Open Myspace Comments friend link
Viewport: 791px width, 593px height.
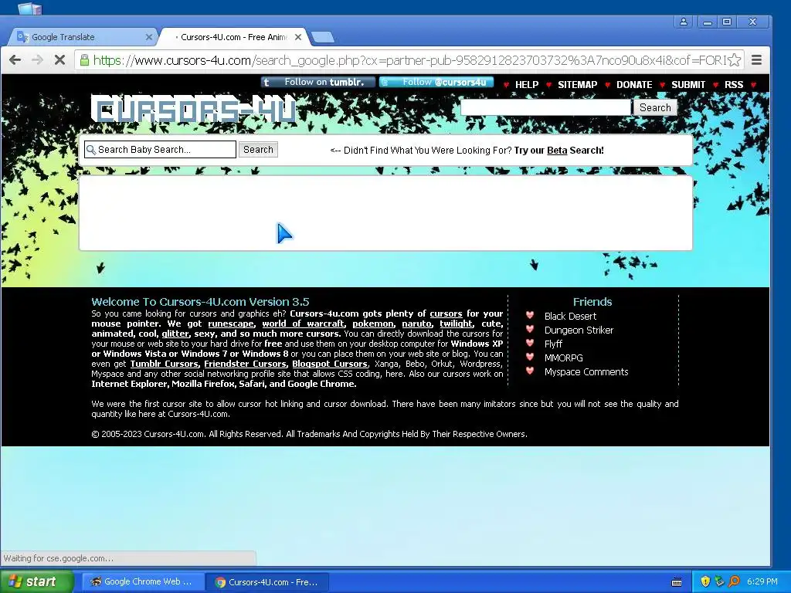click(586, 372)
